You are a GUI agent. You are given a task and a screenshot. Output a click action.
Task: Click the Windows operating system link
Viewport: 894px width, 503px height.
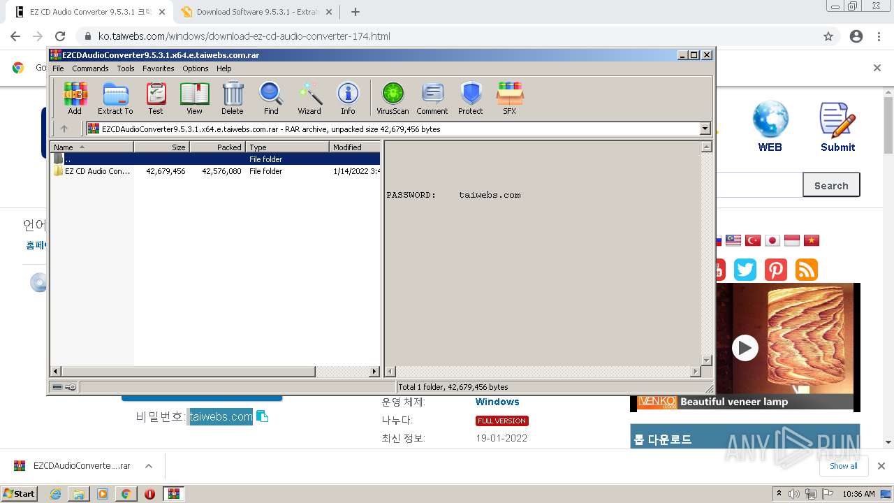tap(497, 402)
